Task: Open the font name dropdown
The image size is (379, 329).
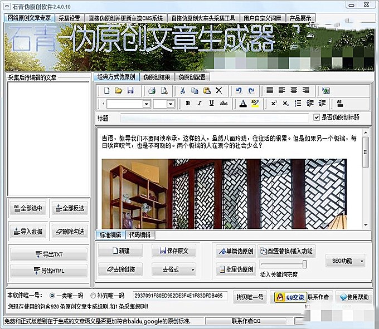Action: coord(147,104)
